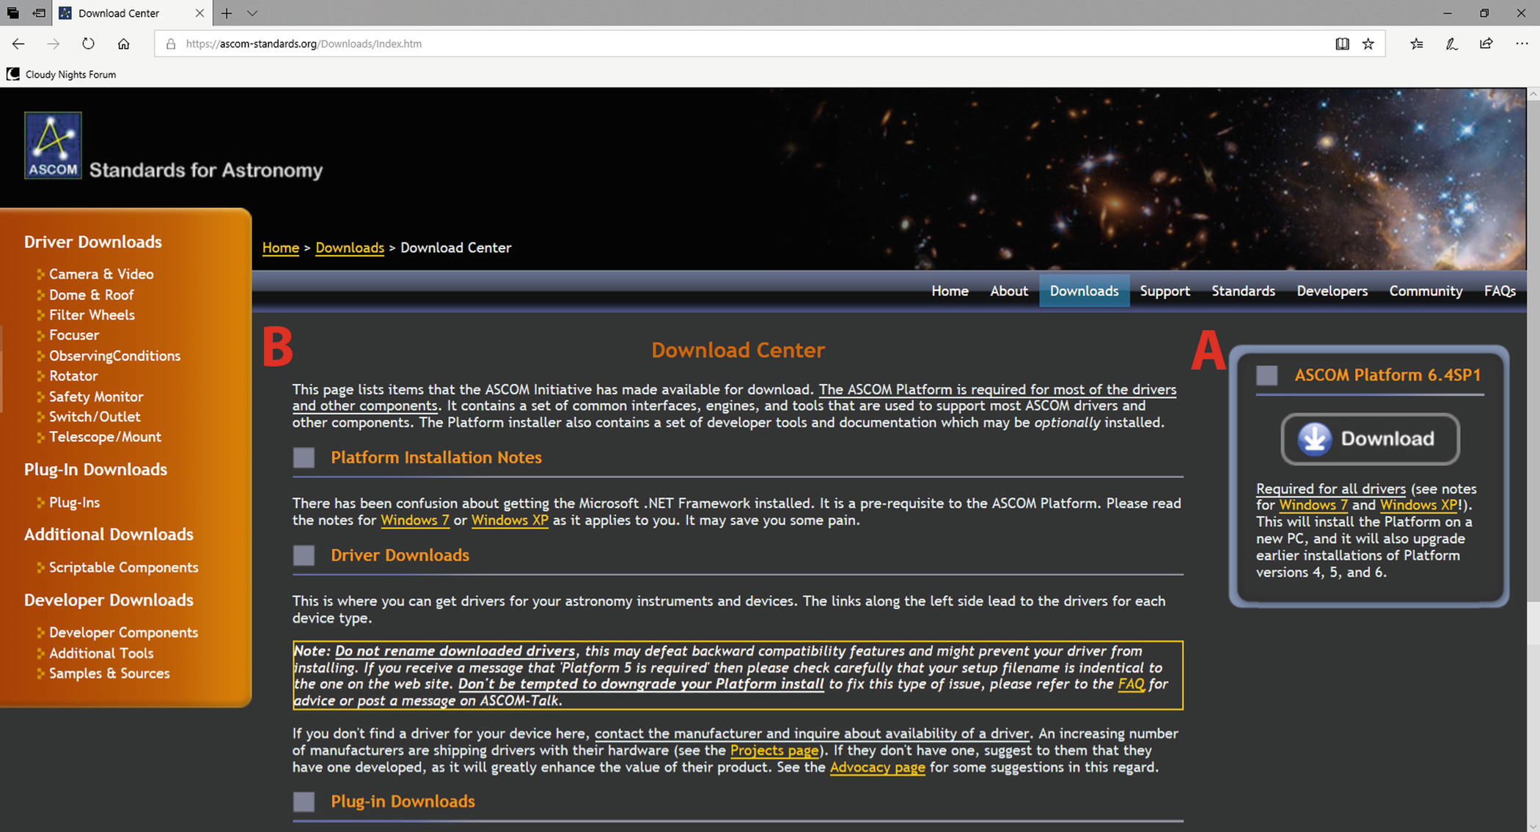
Task: Go to the browser Home icon
Action: pos(123,44)
